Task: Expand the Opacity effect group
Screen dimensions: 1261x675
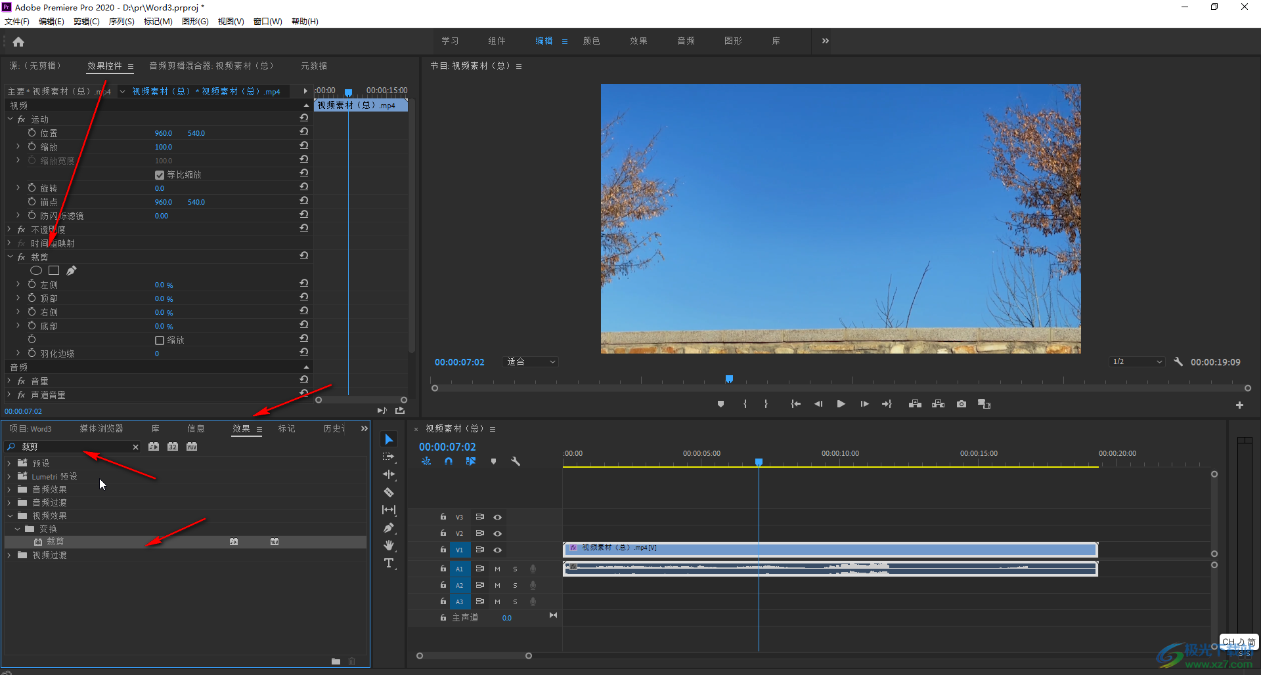Action: pyautogui.click(x=10, y=230)
